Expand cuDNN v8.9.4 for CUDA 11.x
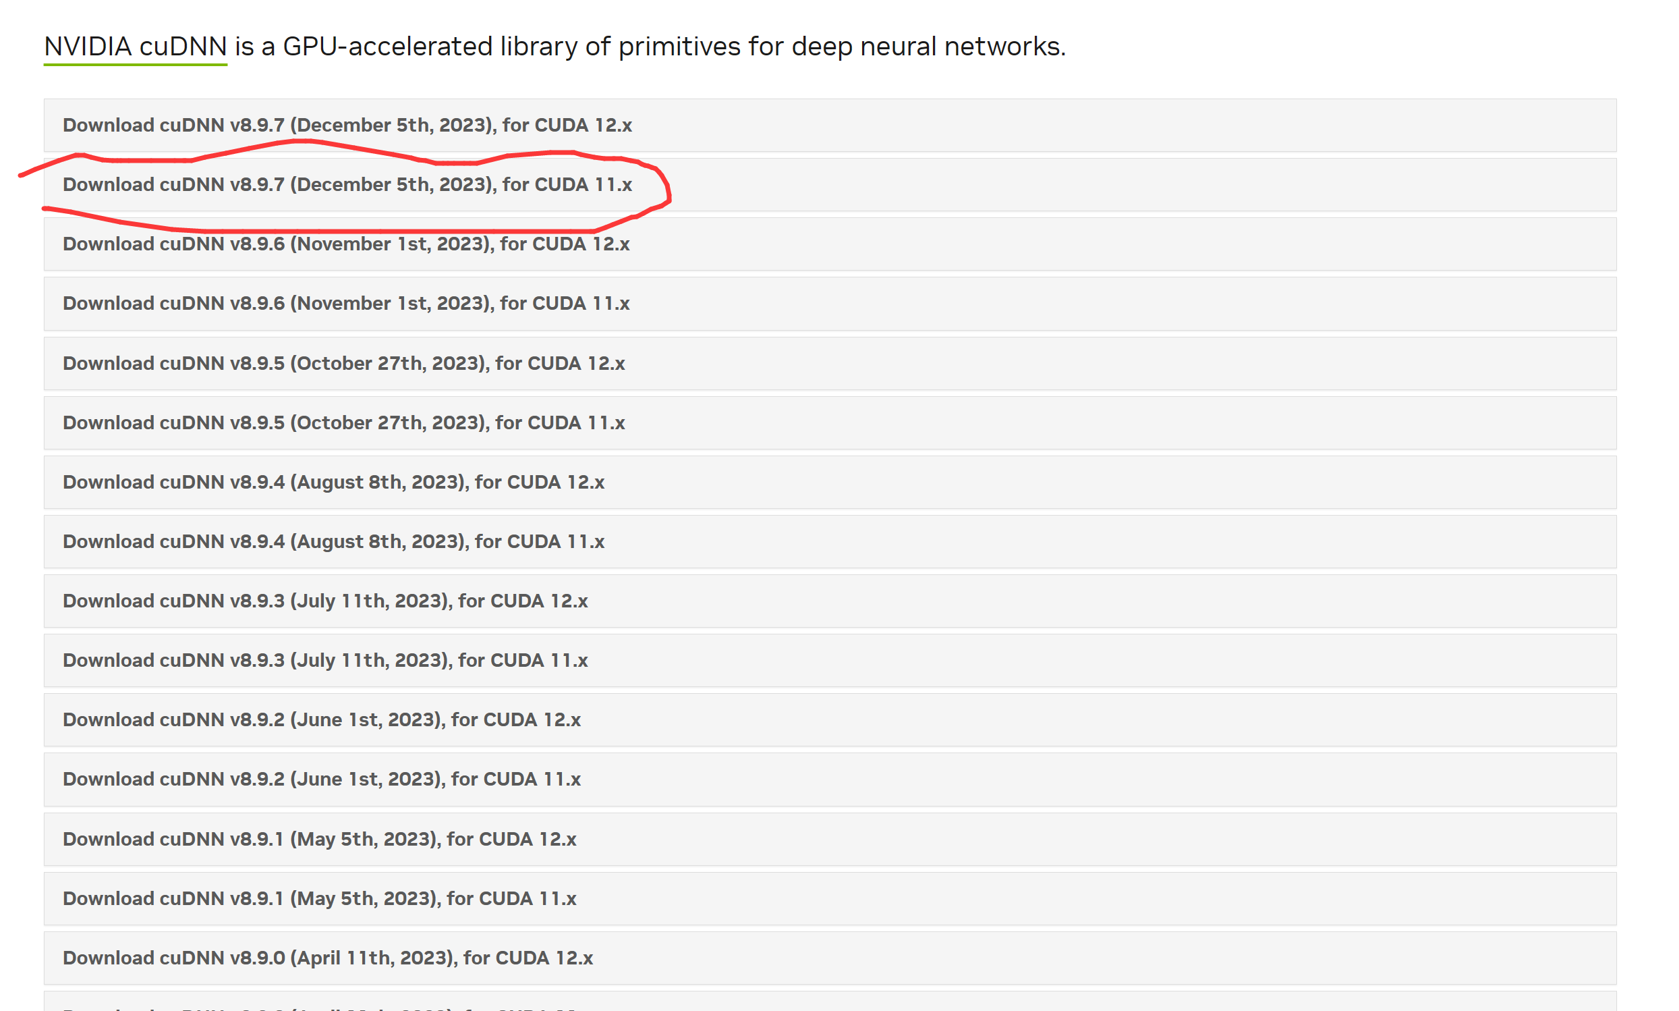 click(x=830, y=541)
